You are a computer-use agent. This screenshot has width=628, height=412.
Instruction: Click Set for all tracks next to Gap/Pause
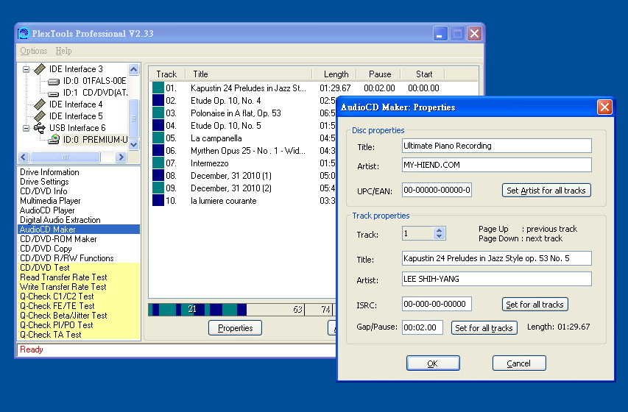(x=484, y=328)
